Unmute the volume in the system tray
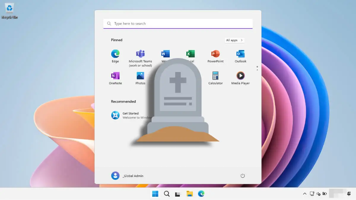This screenshot has width=356, height=200. tap(318, 194)
